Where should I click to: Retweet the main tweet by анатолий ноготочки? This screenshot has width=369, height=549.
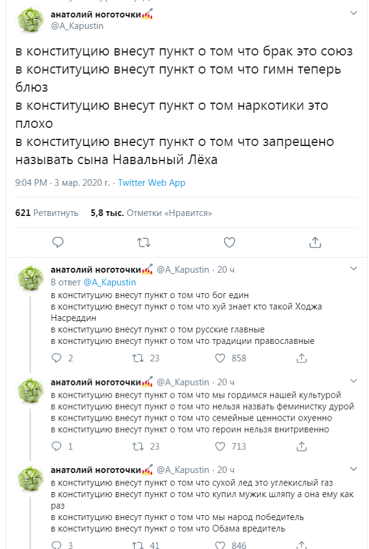(x=144, y=243)
